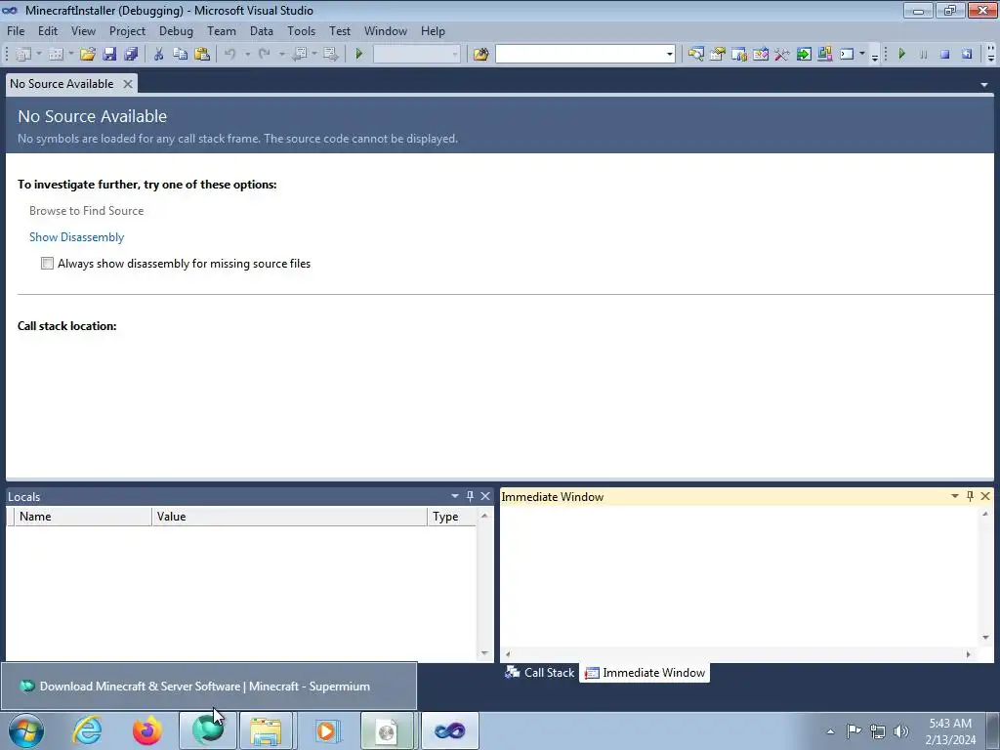
Task: Open the Team menu
Action: point(222,30)
